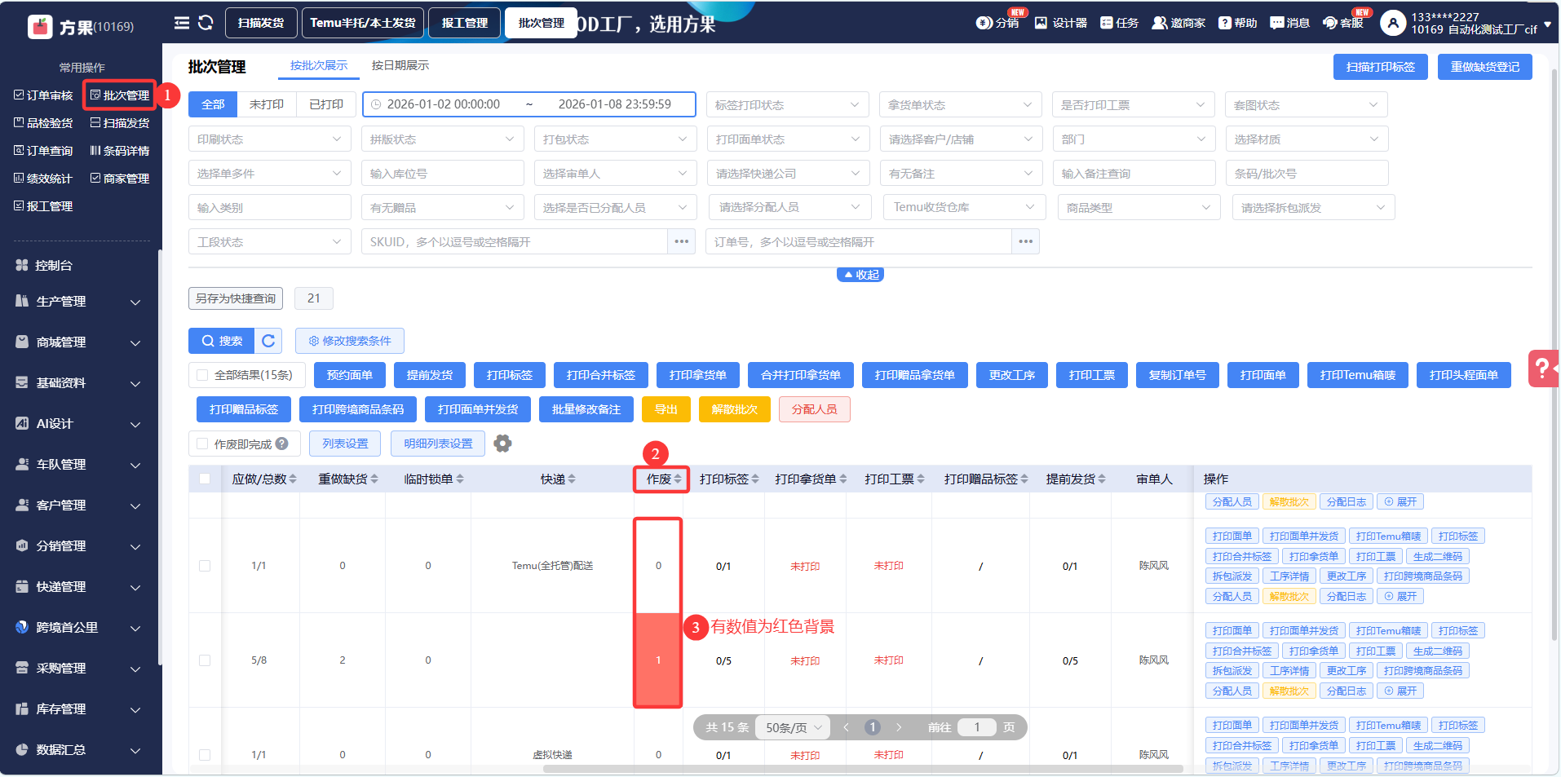This screenshot has height=777, width=1561.
Task: Sort by 打印标签 column
Action: (x=755, y=479)
